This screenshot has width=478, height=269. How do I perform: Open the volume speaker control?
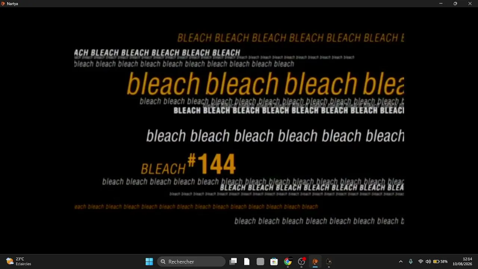[x=428, y=262]
